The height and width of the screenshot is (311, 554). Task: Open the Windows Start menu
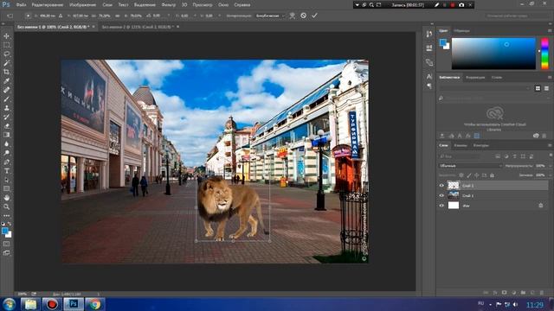pos(10,304)
